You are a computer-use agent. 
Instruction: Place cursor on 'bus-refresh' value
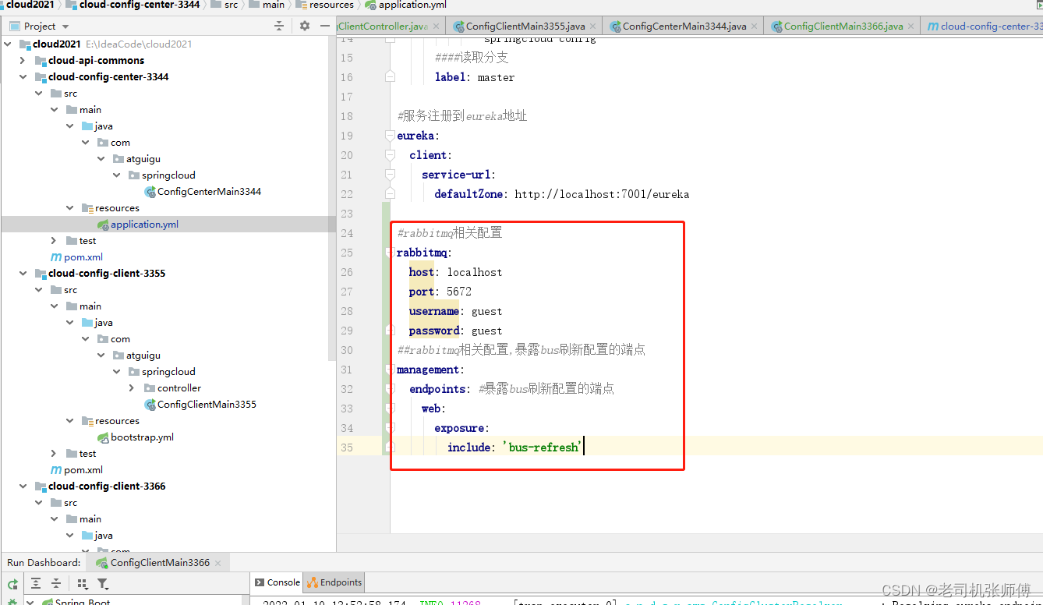click(543, 448)
